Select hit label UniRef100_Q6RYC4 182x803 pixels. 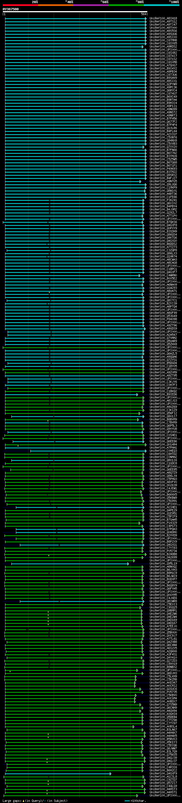(x=163, y=90)
